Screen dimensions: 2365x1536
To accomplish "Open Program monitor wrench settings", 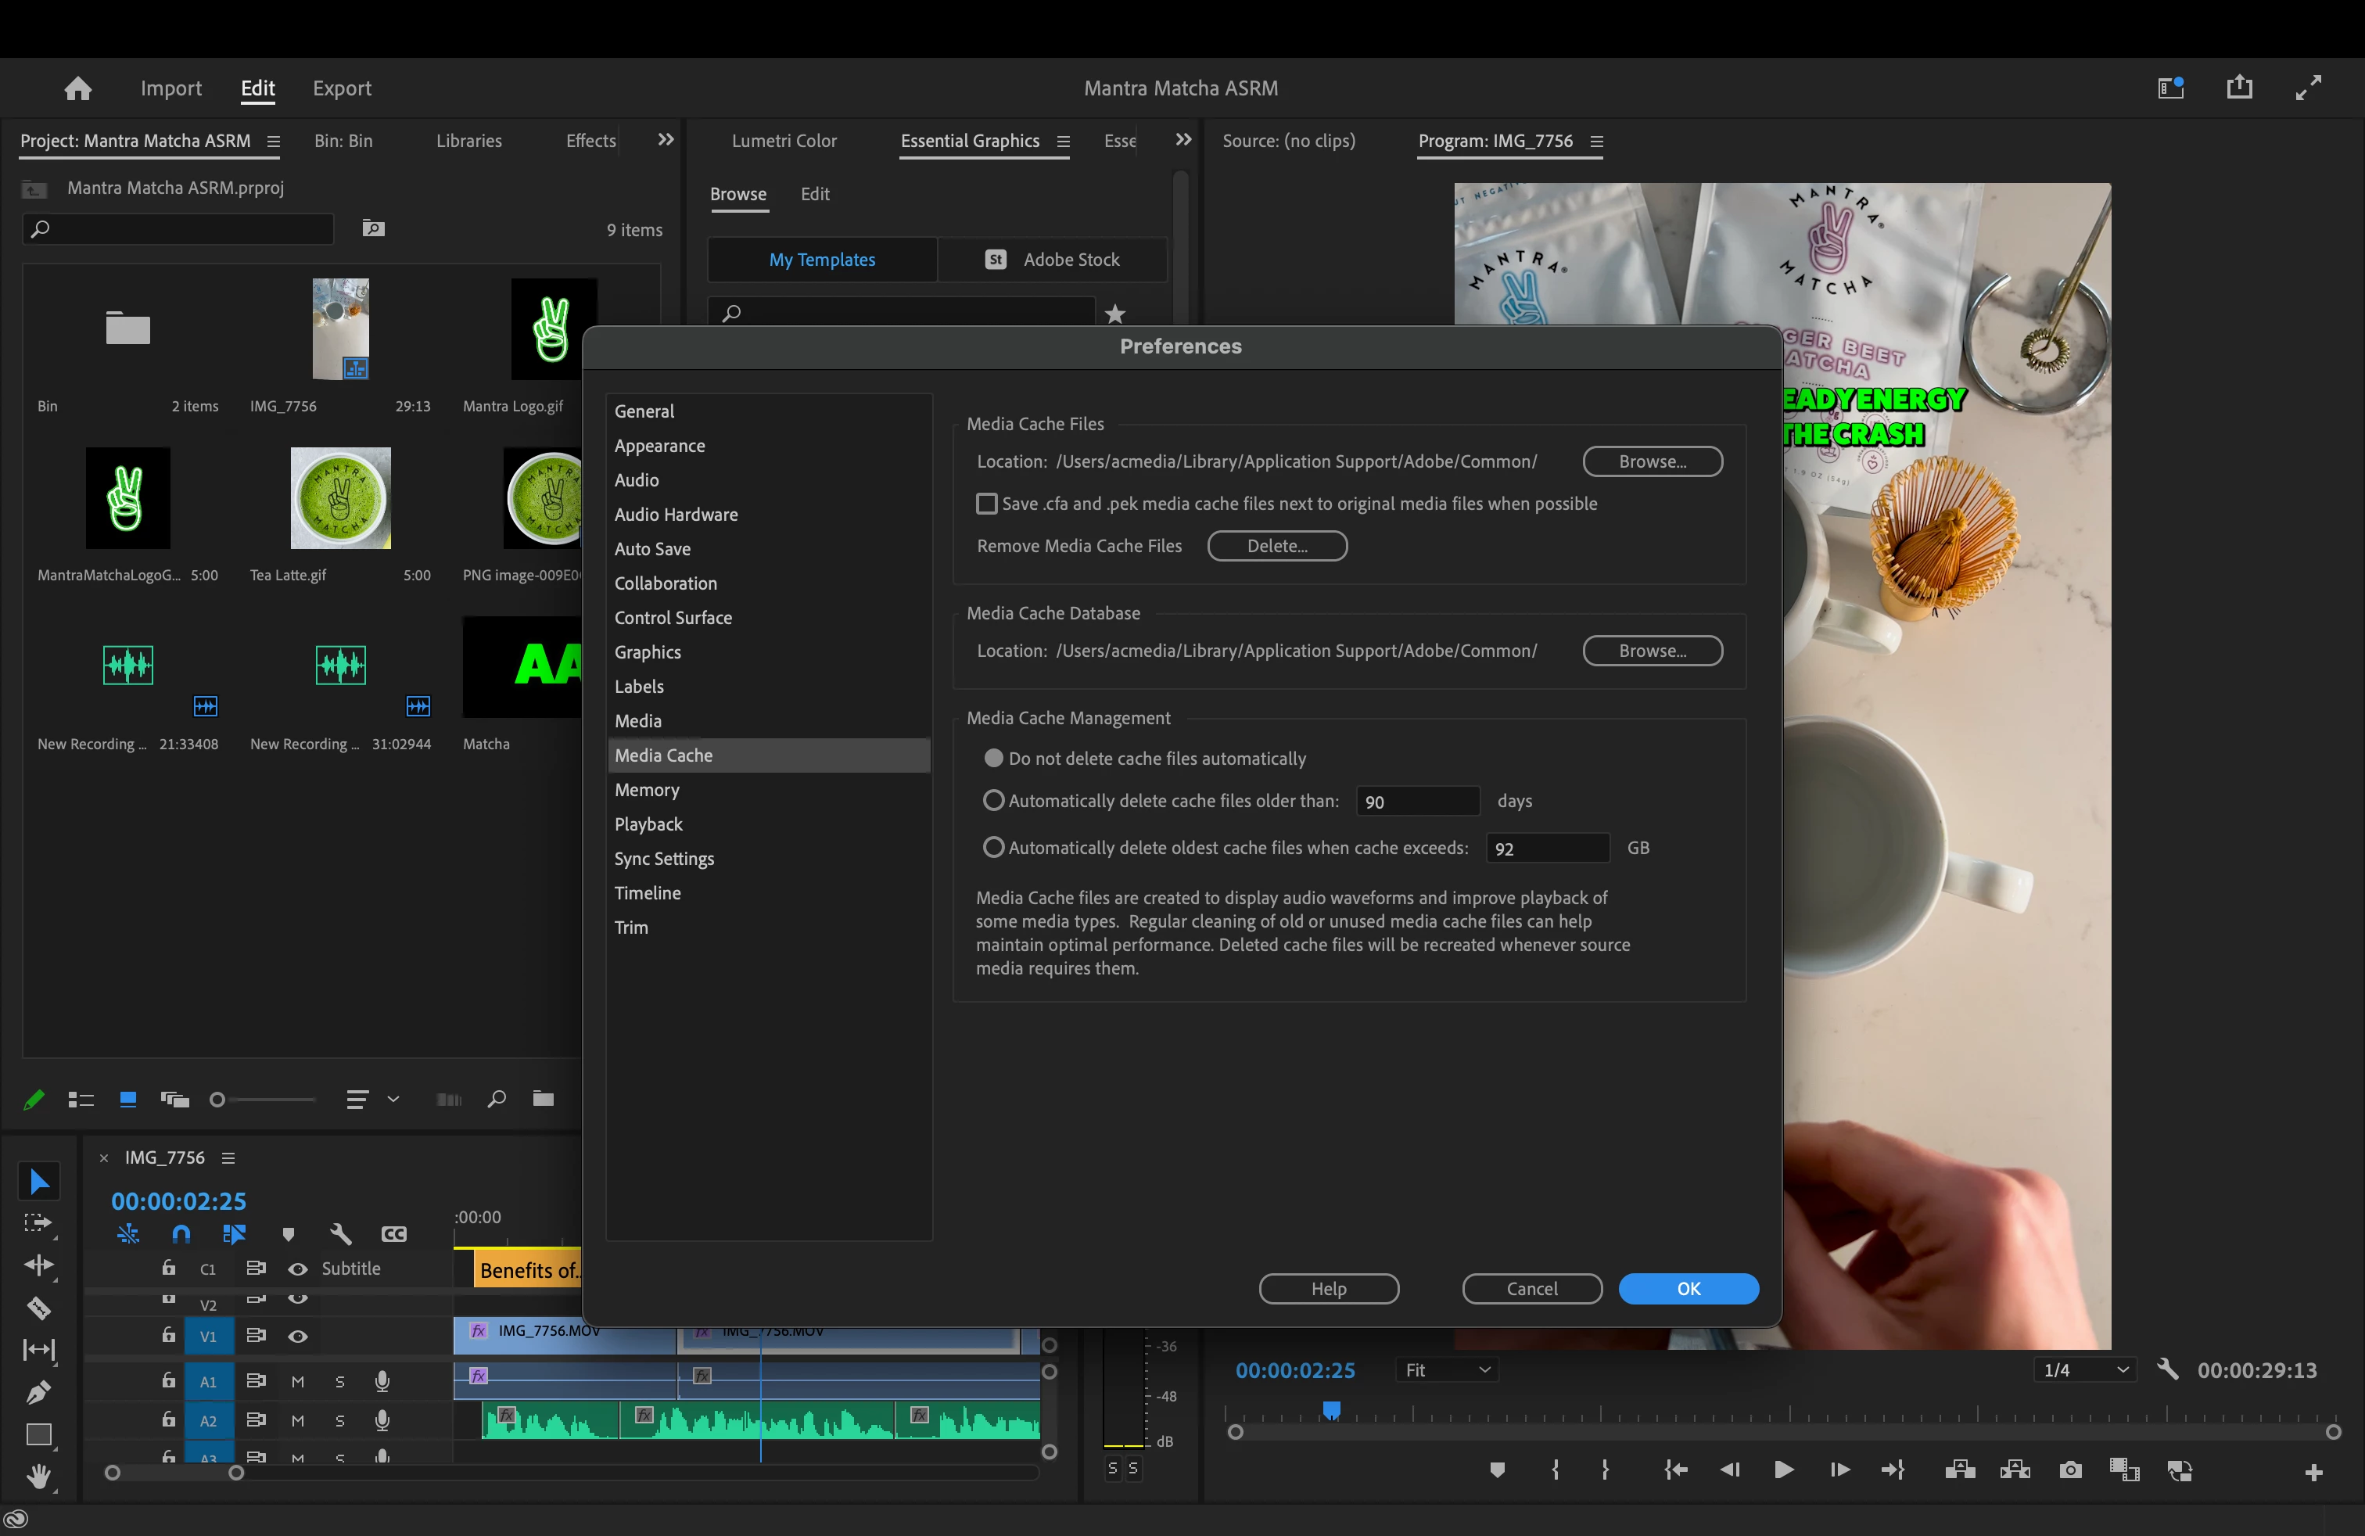I will pyautogui.click(x=2168, y=1370).
